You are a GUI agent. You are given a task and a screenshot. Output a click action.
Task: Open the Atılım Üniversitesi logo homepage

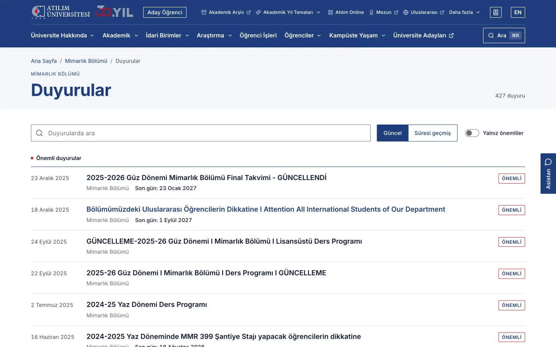coord(61,12)
